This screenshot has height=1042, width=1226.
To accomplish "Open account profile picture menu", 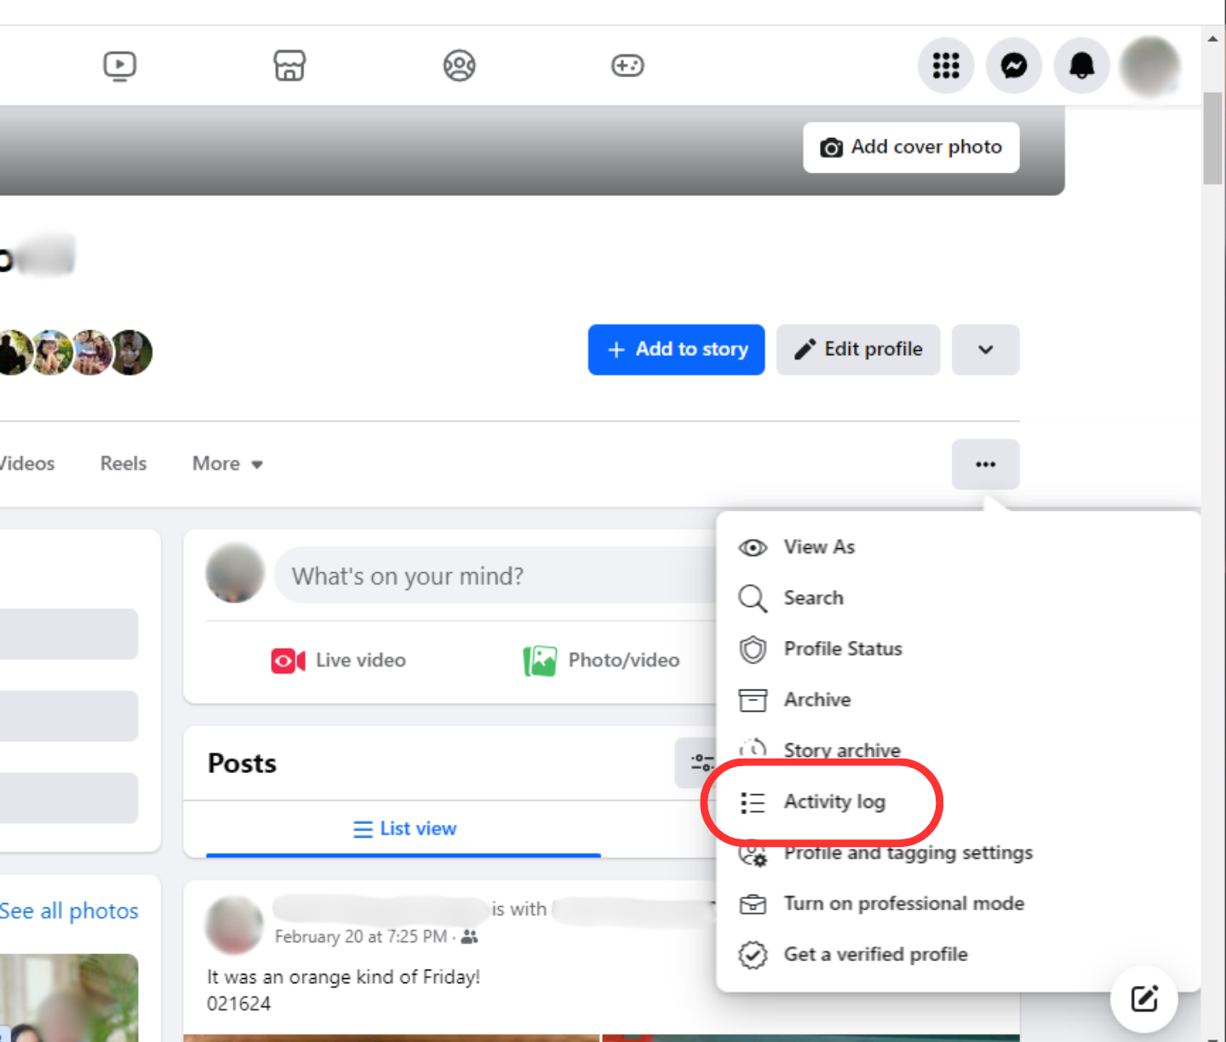I will tap(1150, 66).
